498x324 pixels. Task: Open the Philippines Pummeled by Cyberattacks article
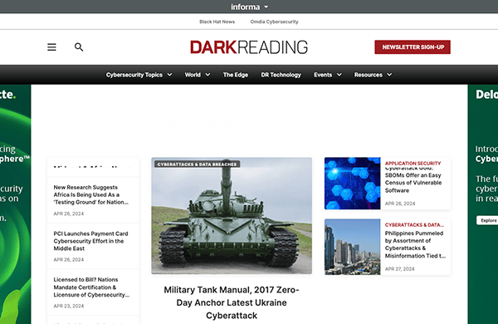pyautogui.click(x=415, y=244)
